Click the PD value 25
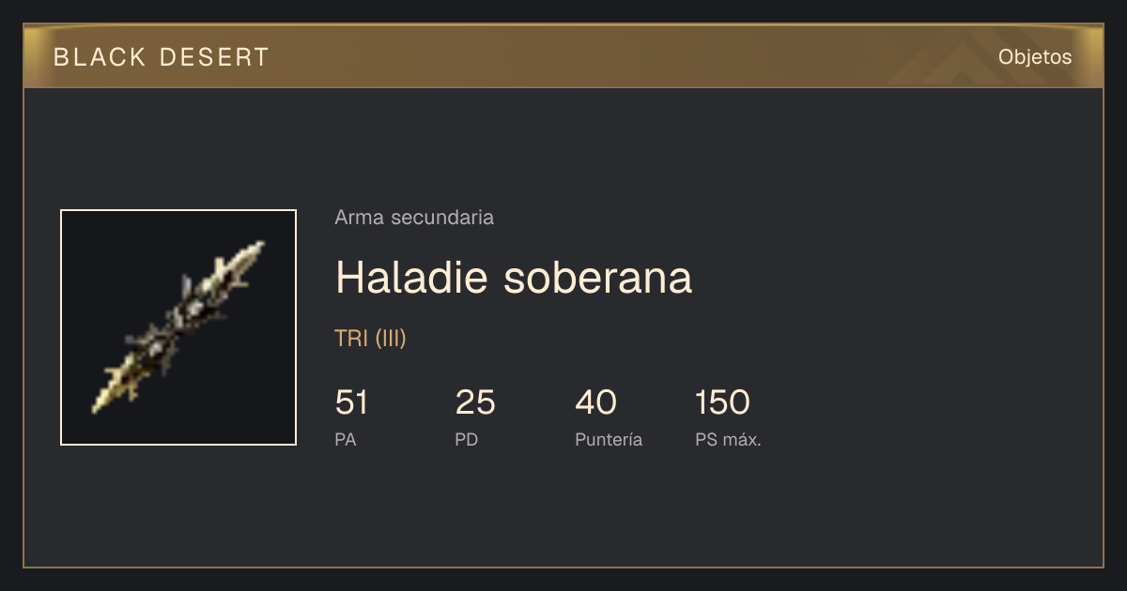 pos(475,402)
